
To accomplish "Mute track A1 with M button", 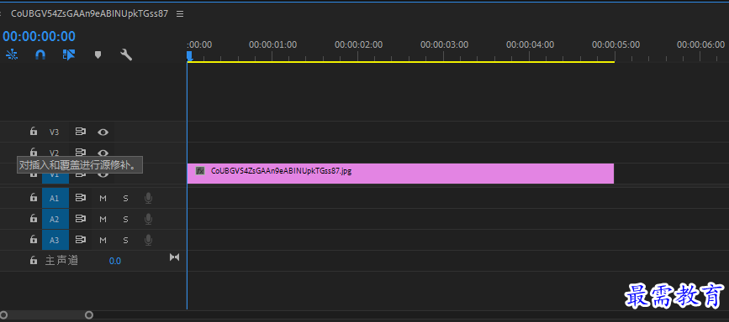I will click(103, 199).
